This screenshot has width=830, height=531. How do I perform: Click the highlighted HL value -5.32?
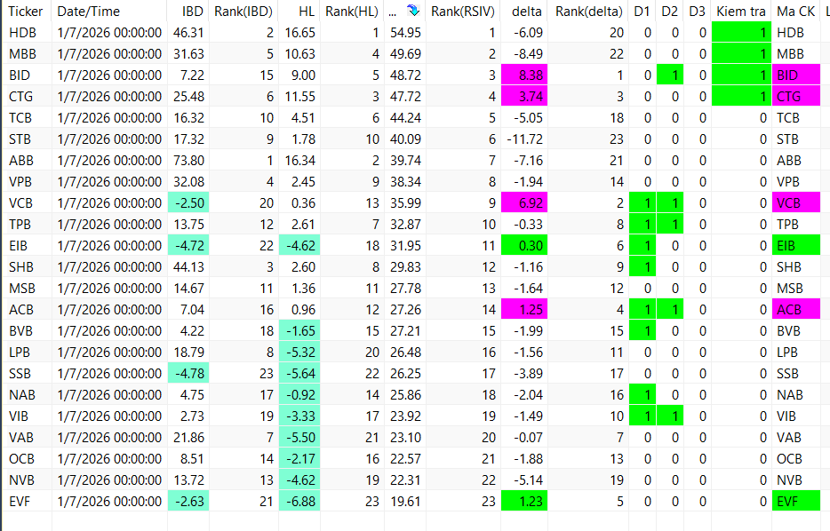pos(299,353)
